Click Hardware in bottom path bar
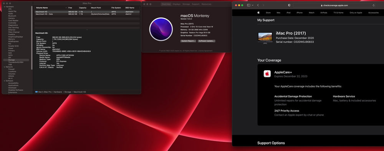 coord(58,92)
